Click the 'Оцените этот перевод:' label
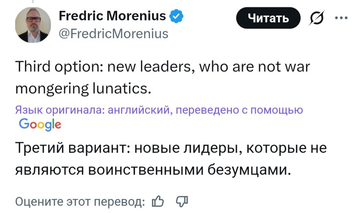The image size is (363, 213). coord(79,201)
